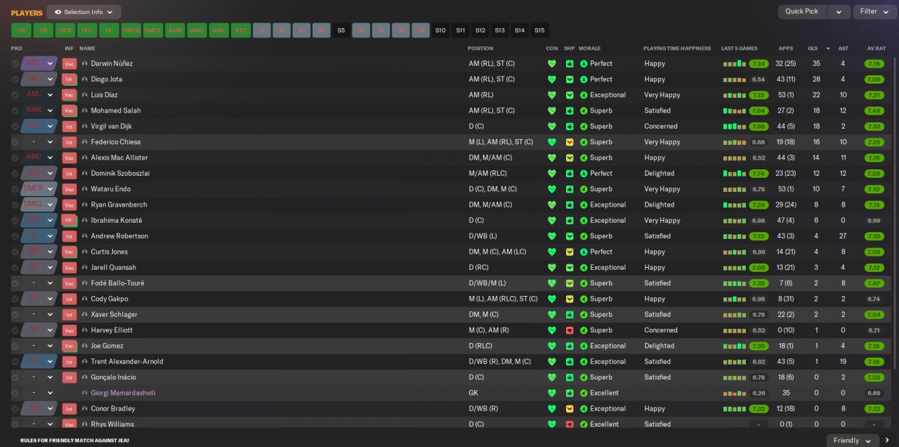Click the profile icon beside Mohamed Salah
Image resolution: width=899 pixels, height=447 pixels.
coord(85,110)
